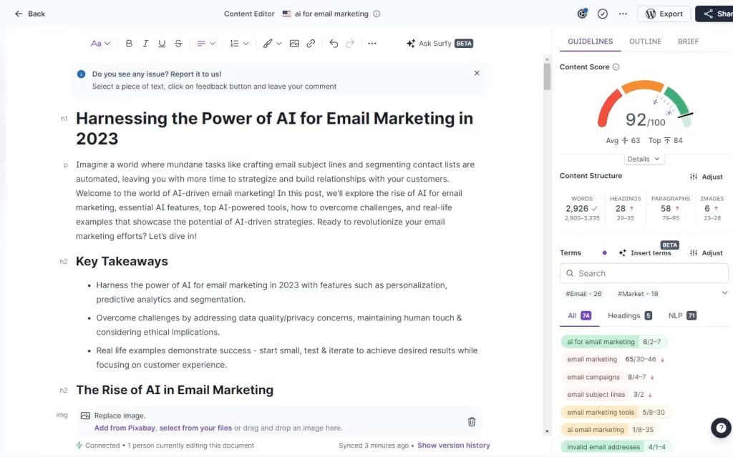The width and height of the screenshot is (733, 457).
Task: Click the undo arrow icon
Action: pyautogui.click(x=334, y=44)
